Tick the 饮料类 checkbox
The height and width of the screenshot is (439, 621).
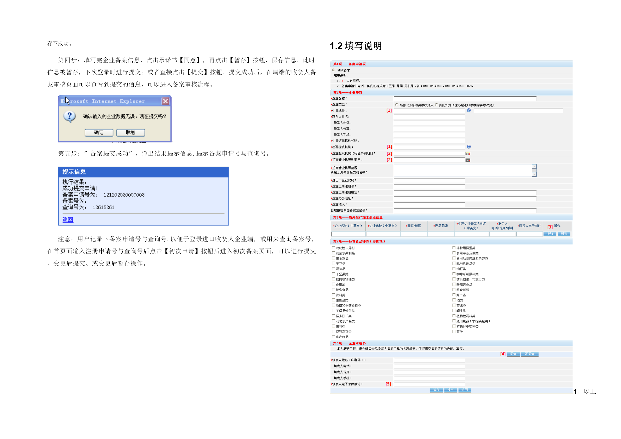point(333,295)
